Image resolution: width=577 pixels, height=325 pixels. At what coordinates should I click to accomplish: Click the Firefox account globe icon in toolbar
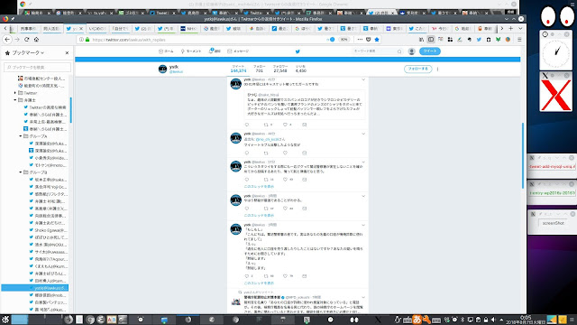point(508,40)
